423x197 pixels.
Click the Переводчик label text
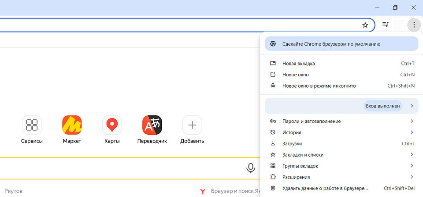pyautogui.click(x=152, y=141)
